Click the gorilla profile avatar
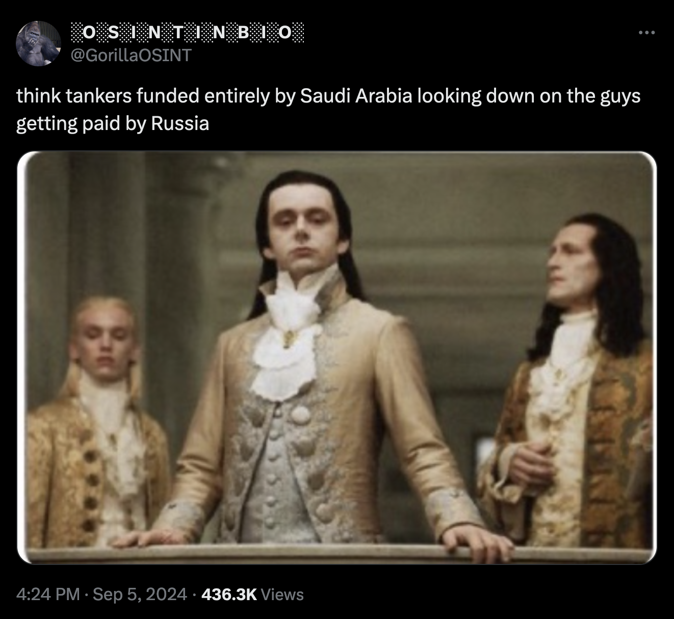 point(38,44)
